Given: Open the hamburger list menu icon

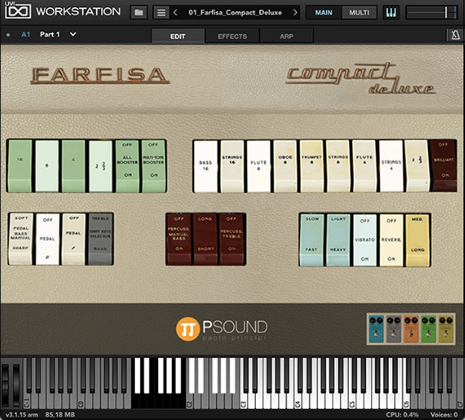Looking at the screenshot, I should coord(161,12).
